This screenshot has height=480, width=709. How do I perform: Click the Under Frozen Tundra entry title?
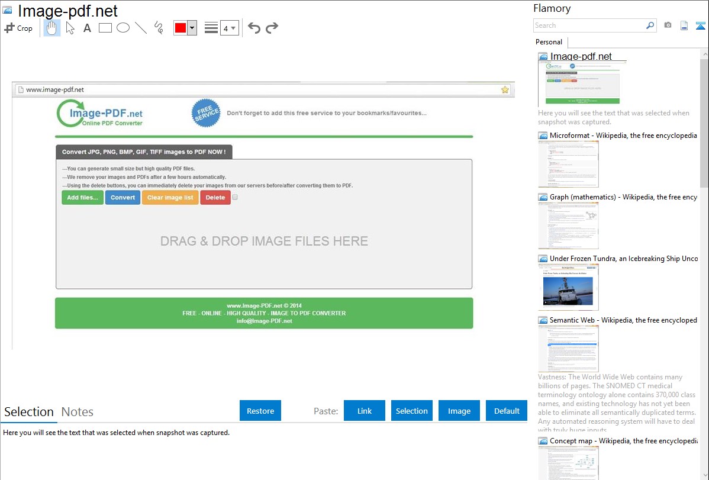(x=624, y=258)
